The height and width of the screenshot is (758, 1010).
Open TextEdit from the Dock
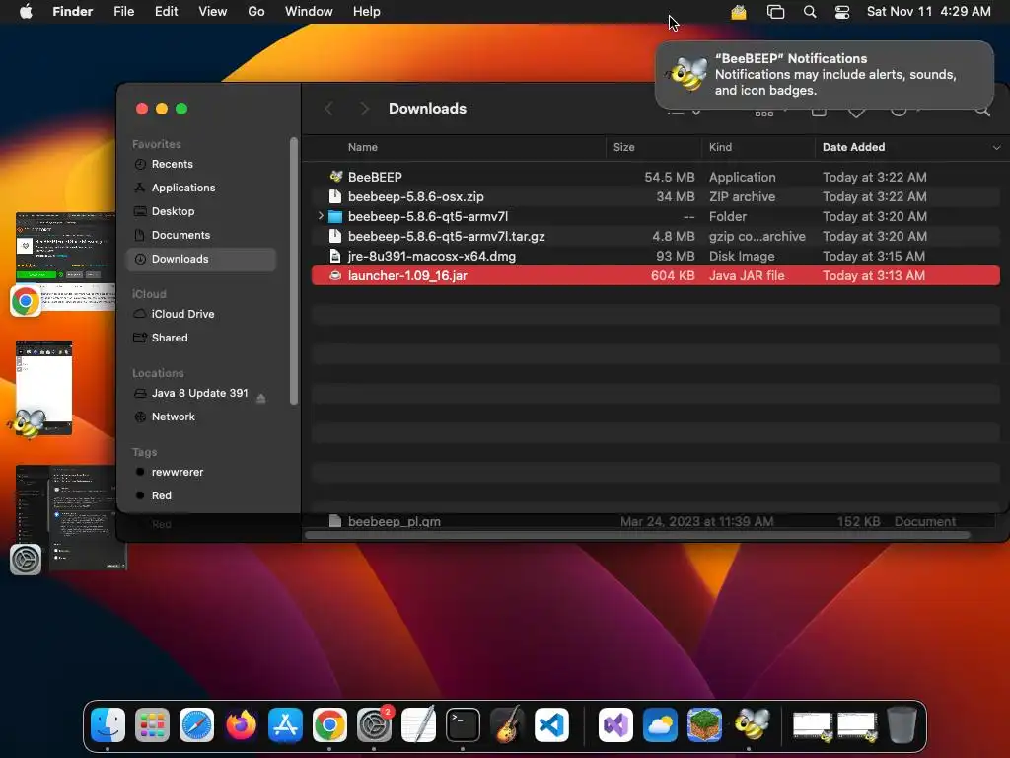pos(418,725)
